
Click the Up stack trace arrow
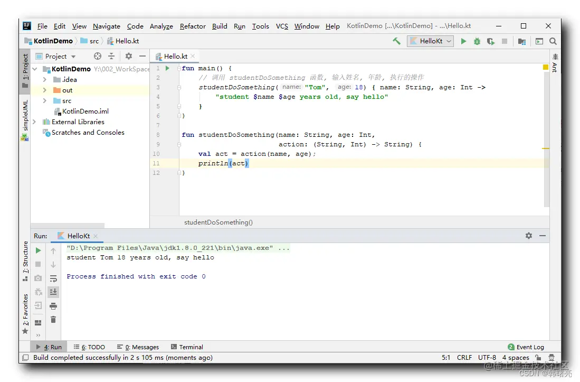coord(53,251)
